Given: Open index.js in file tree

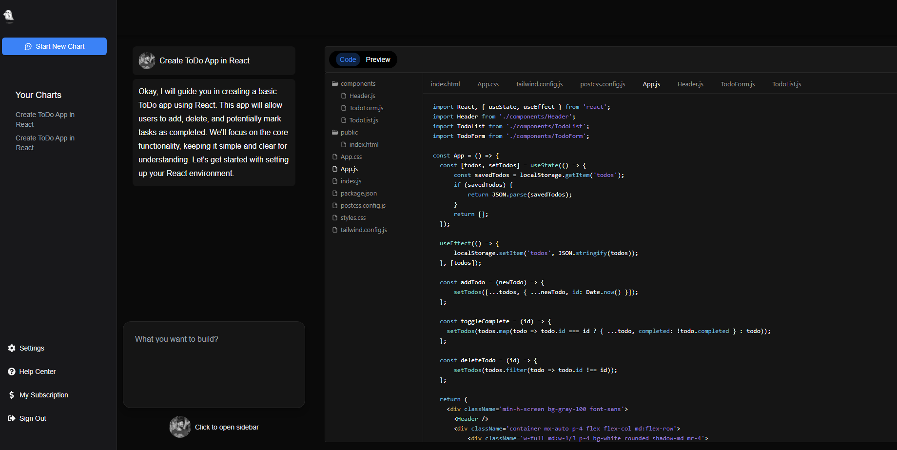Looking at the screenshot, I should (x=351, y=181).
